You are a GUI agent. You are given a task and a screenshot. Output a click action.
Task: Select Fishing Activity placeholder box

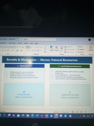coord(24,94)
